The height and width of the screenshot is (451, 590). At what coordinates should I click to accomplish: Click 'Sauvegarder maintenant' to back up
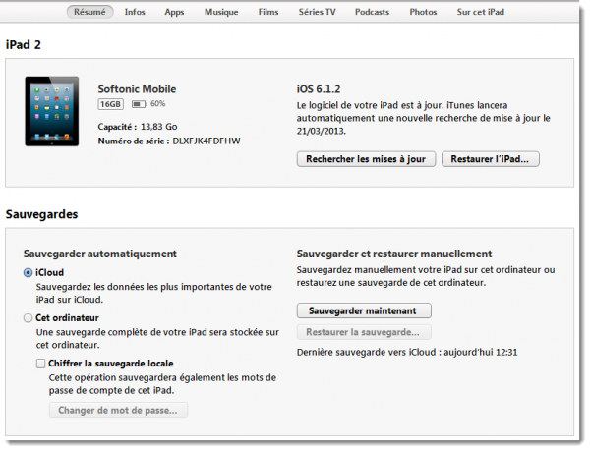pyautogui.click(x=363, y=310)
